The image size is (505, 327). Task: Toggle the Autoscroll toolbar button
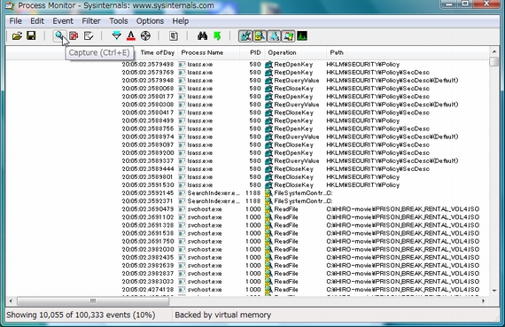pyautogui.click(x=74, y=35)
